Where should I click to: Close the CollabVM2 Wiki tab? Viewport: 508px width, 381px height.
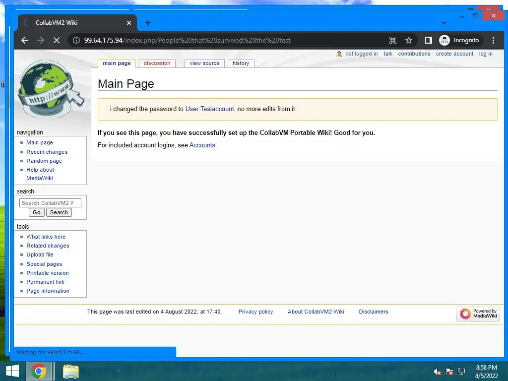[x=129, y=23]
